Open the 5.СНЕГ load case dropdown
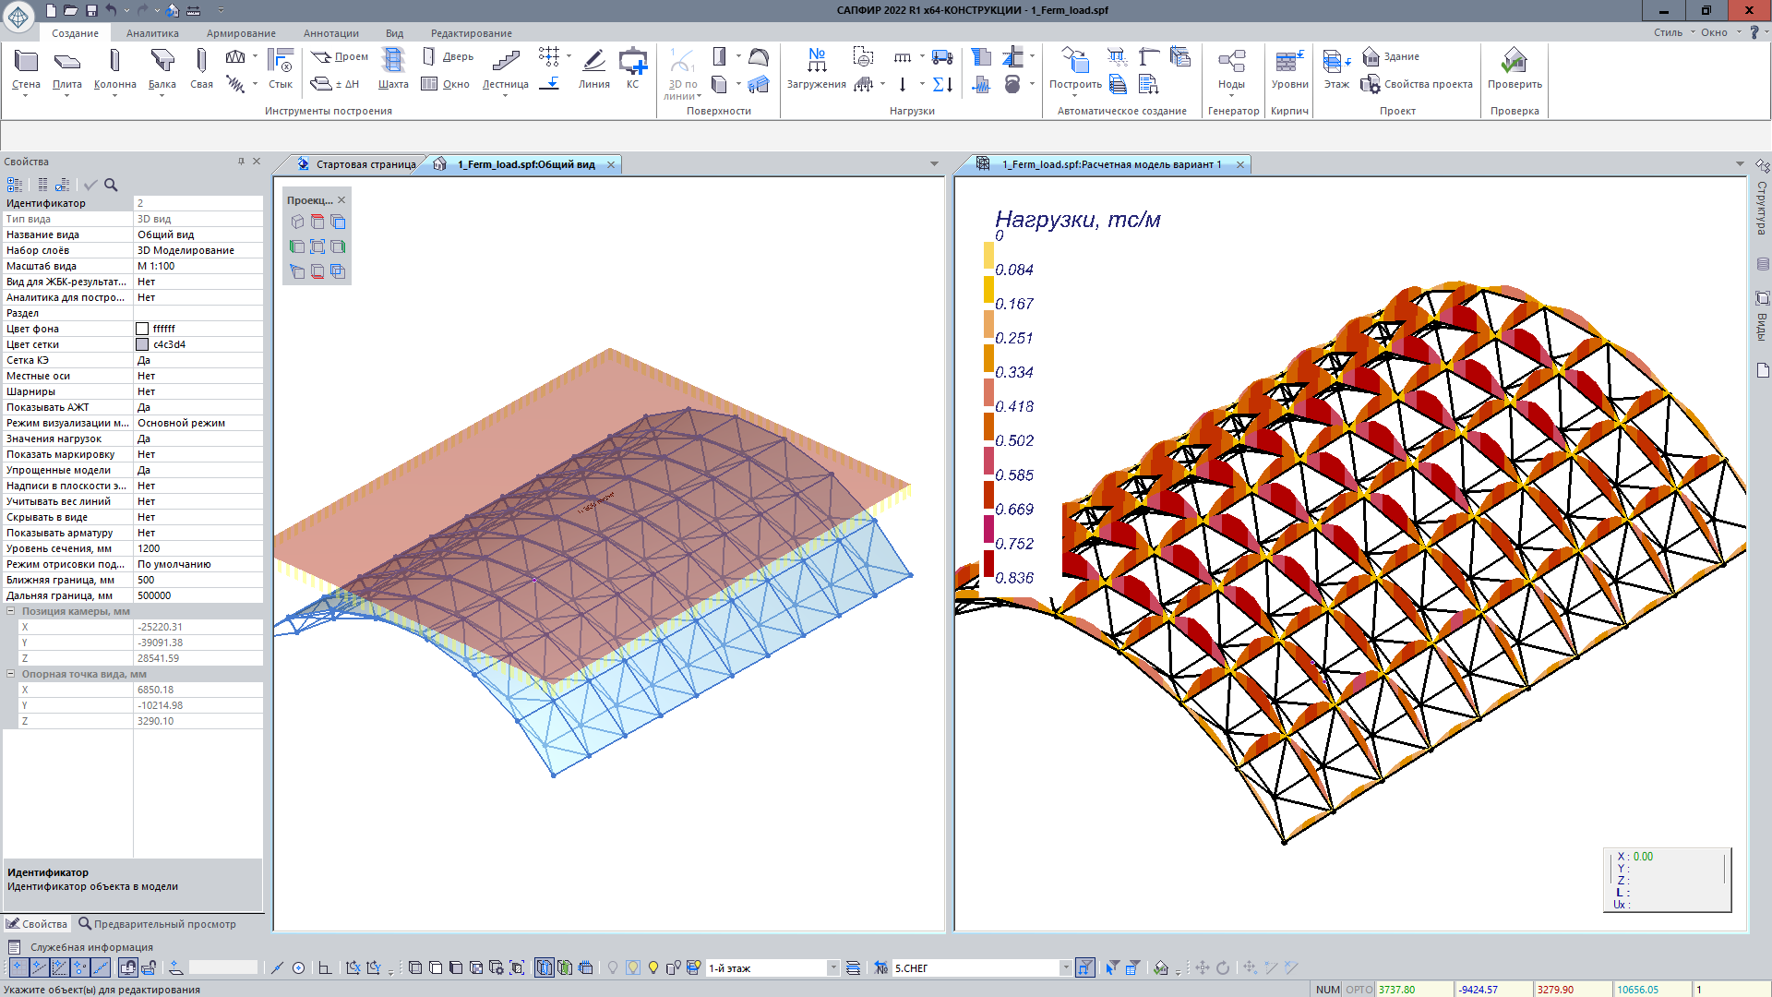The height and width of the screenshot is (997, 1772). (x=1065, y=967)
